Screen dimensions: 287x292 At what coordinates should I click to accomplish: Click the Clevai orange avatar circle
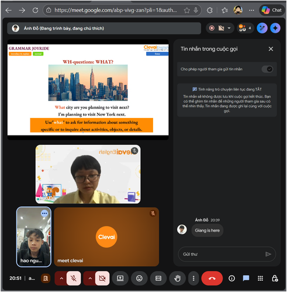coord(106,237)
